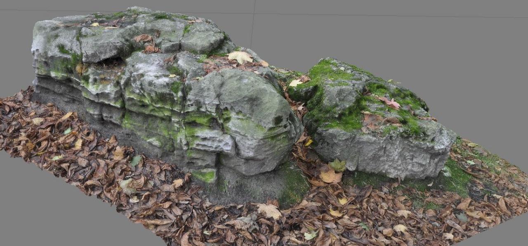Viewport: 528px width, 246px height.
Task: Click the bright green moss patch at large rock's foot
Action: click(205, 176)
